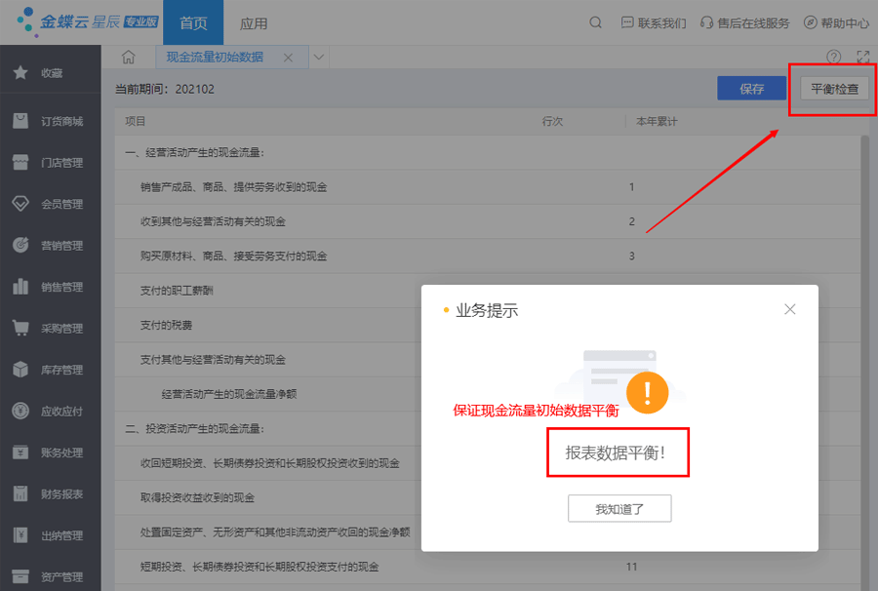Open 订货商城 sidebar icon
The width and height of the screenshot is (878, 591).
pos(20,120)
